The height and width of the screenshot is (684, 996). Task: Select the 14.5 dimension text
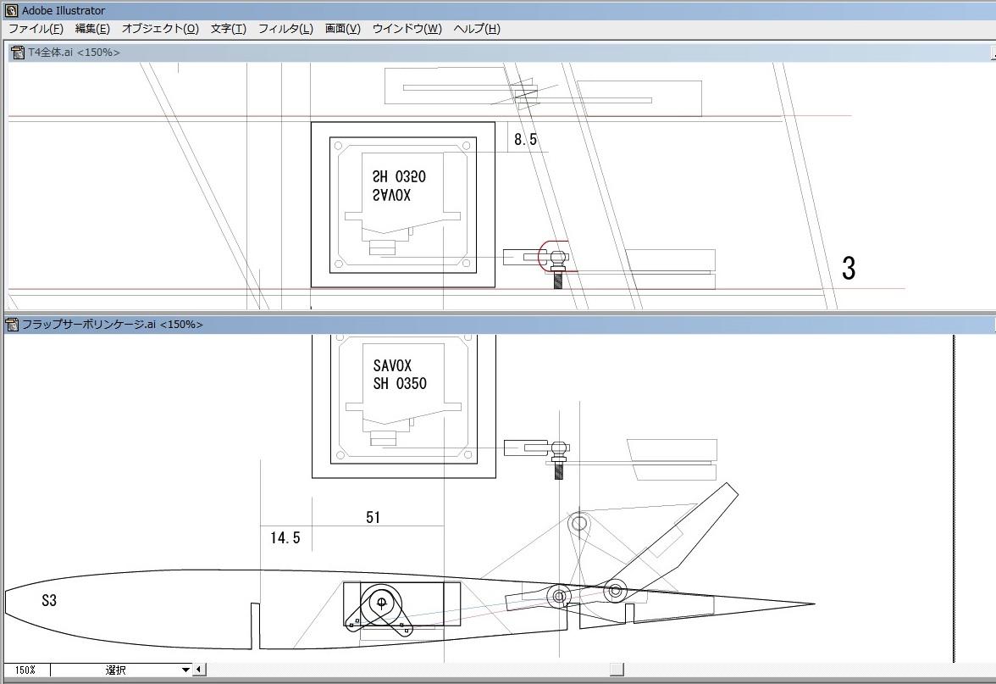[x=285, y=538]
